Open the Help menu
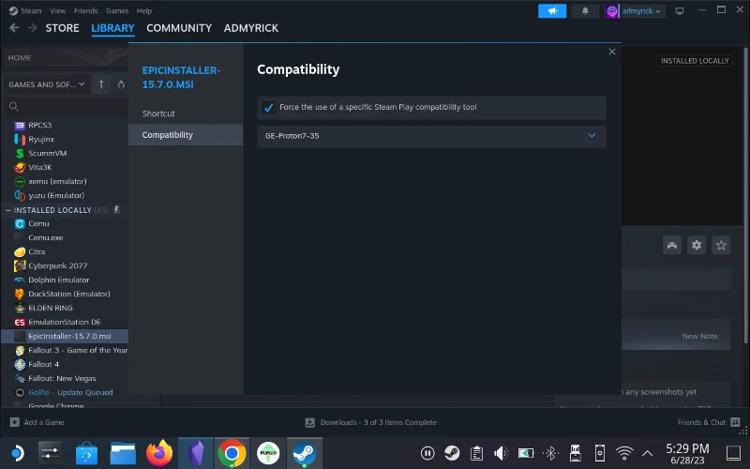 coord(144,10)
